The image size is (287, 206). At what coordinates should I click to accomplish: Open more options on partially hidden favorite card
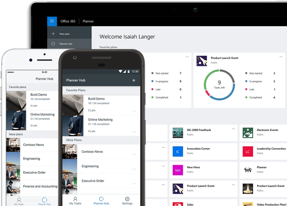point(187,57)
